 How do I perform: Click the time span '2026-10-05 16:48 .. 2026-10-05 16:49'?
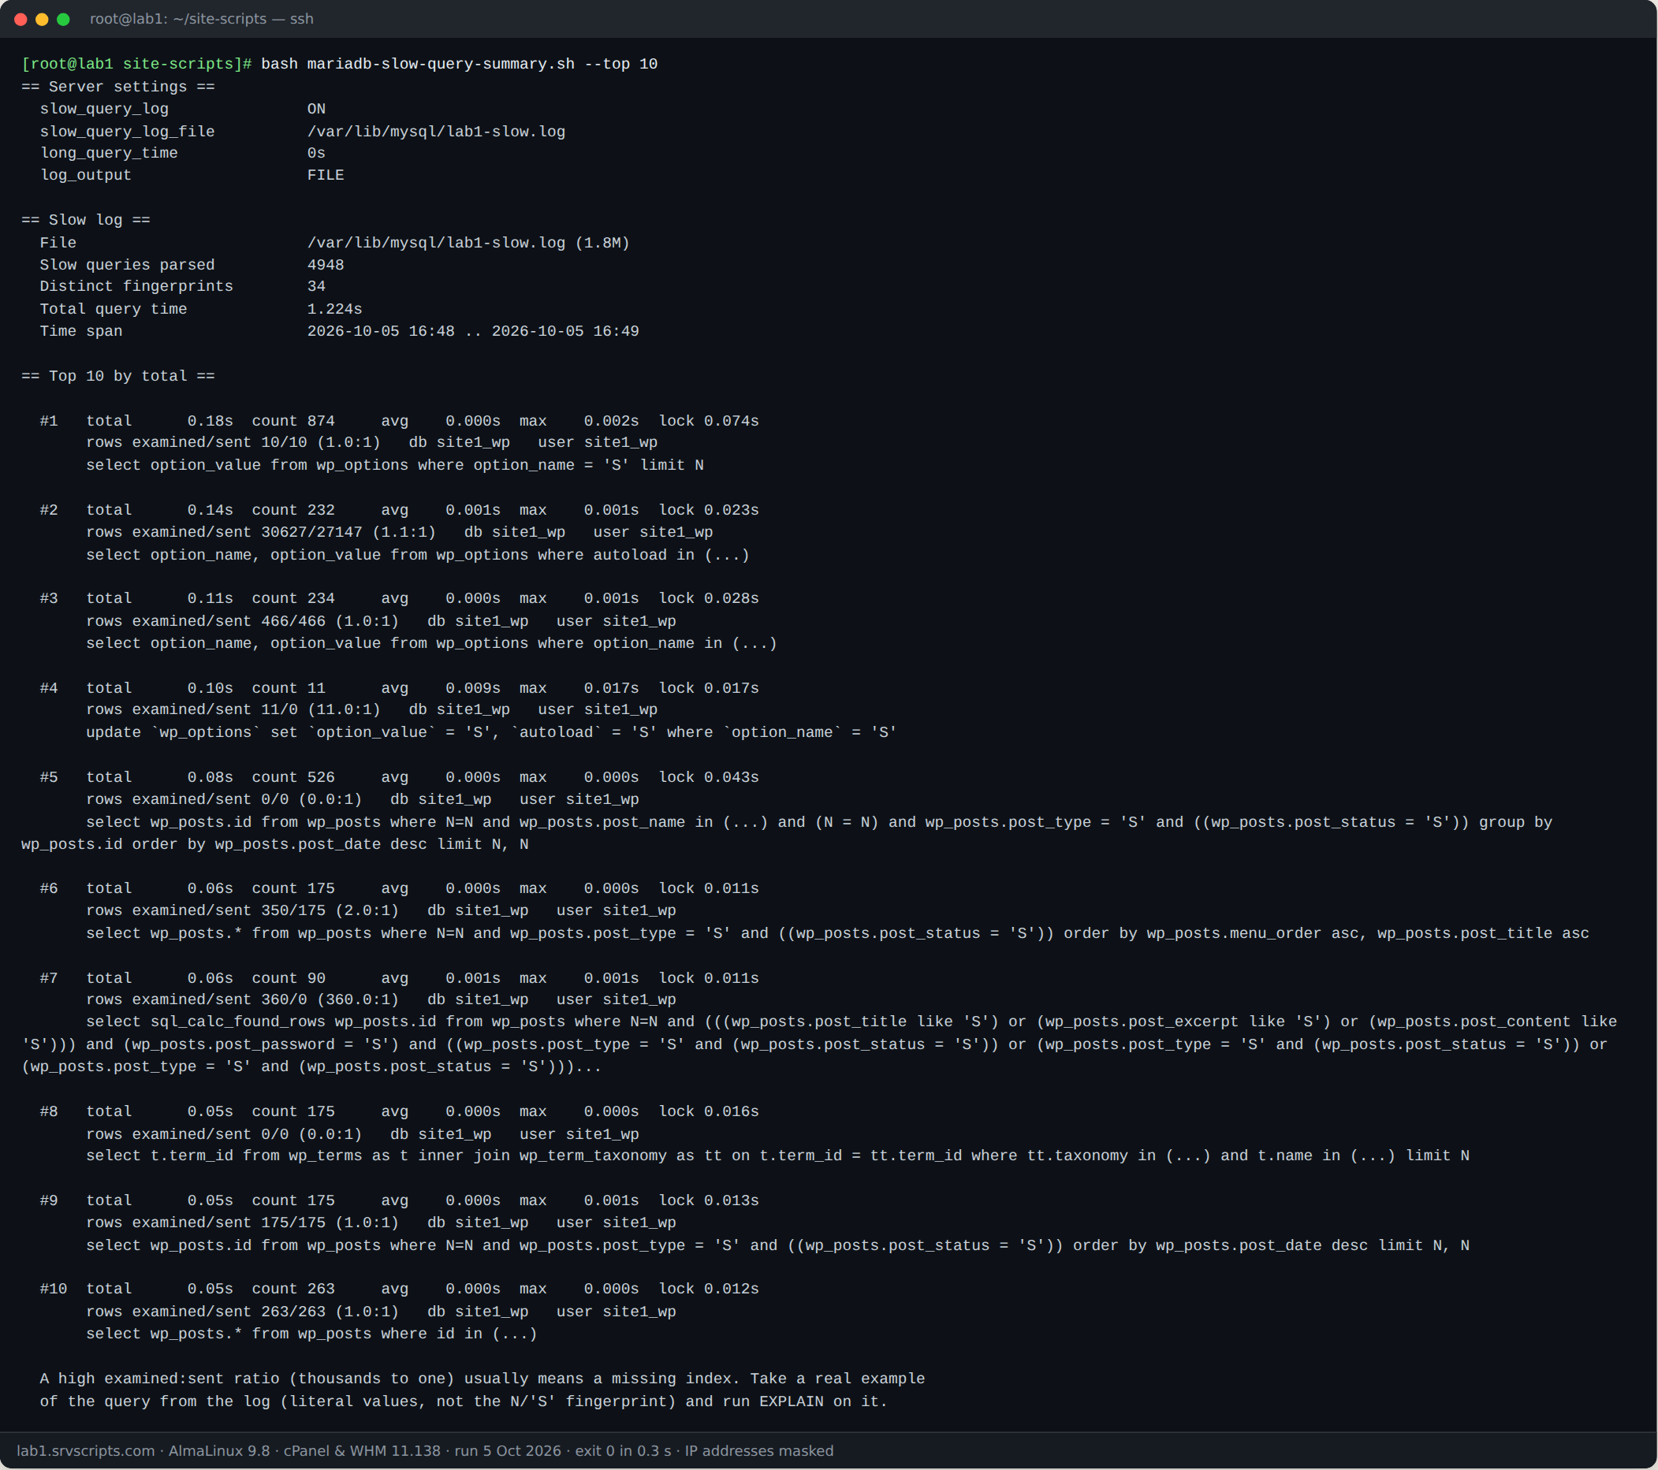[473, 331]
